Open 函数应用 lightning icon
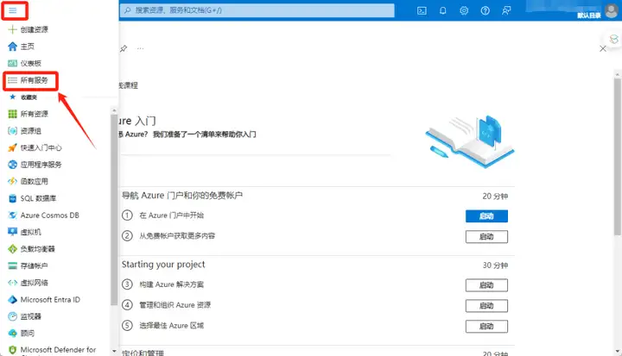The height and width of the screenshot is (356, 622). tap(13, 181)
